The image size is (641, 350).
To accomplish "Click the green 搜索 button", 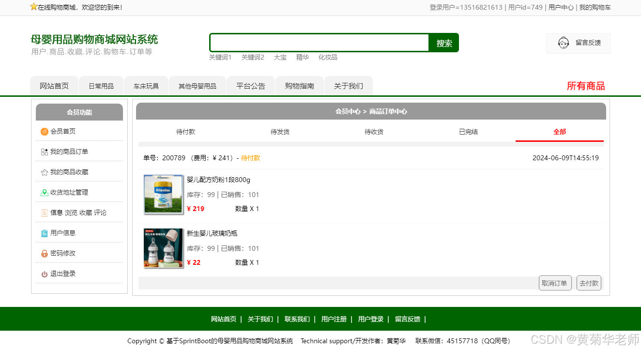I will point(444,43).
